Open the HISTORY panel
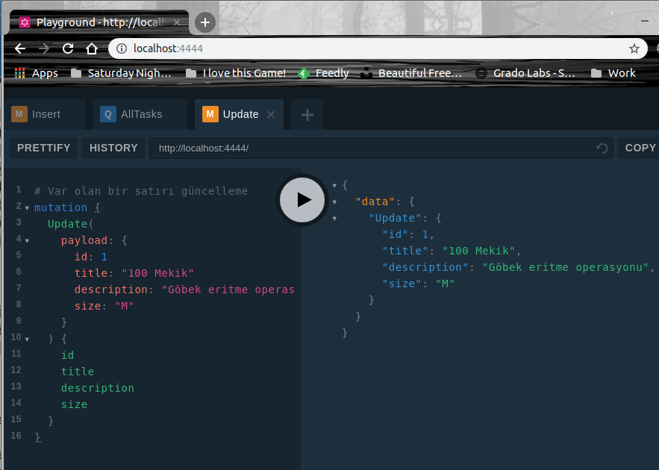This screenshot has height=470, width=659. [113, 148]
